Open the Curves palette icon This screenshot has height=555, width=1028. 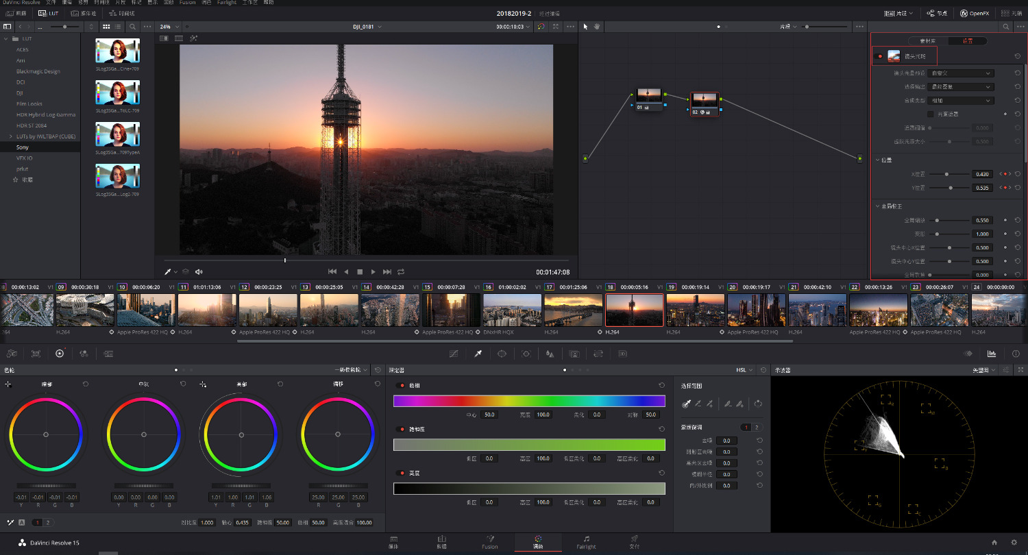pos(454,354)
